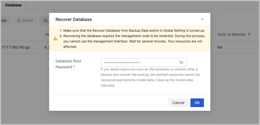Click the Recover Database dialog title
The width and height of the screenshot is (260, 125).
click(74, 19)
